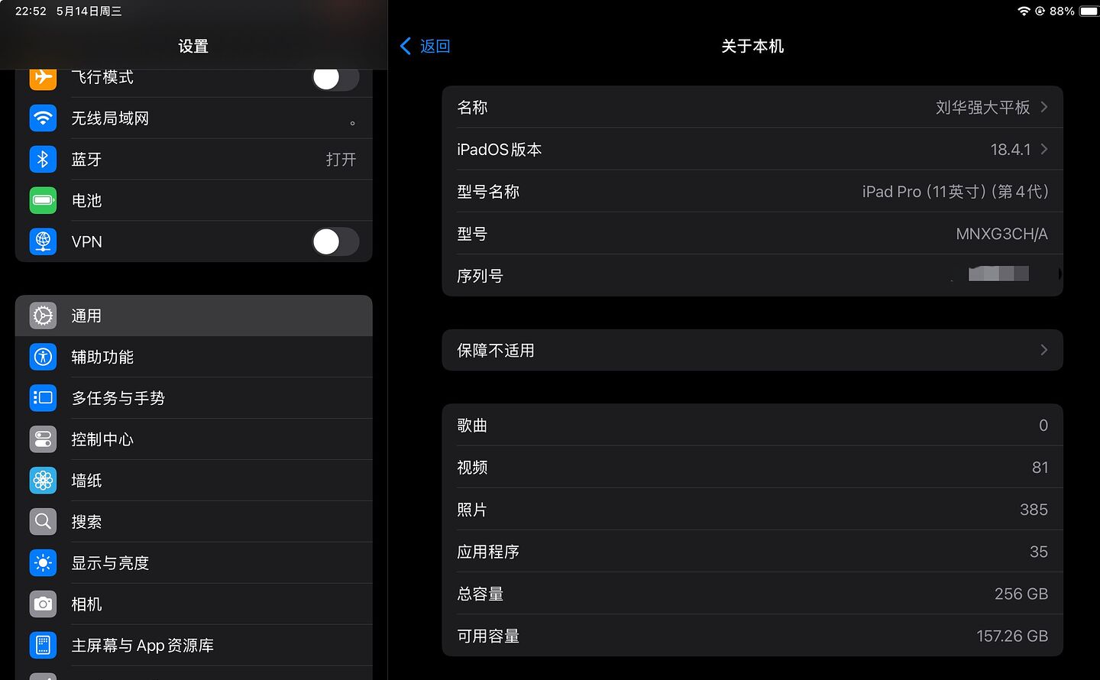The height and width of the screenshot is (680, 1100).
Task: Tap the orientation lock status icon
Action: point(1040,11)
